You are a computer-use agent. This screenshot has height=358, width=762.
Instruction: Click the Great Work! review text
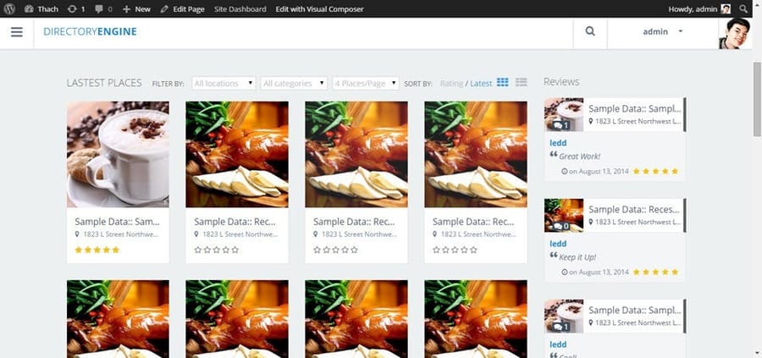[x=579, y=157]
